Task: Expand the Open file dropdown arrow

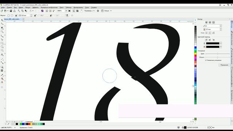Action: click(8, 11)
